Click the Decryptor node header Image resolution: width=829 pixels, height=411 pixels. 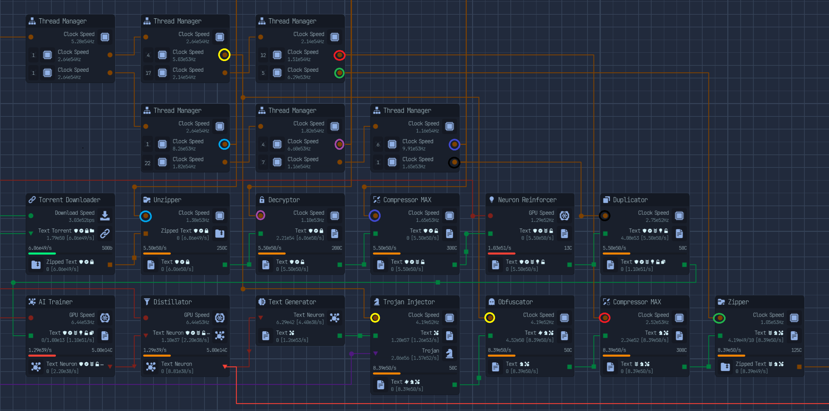pos(300,200)
